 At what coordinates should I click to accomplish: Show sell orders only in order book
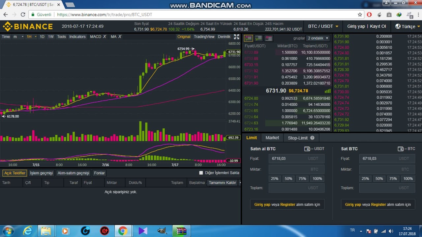269,38
